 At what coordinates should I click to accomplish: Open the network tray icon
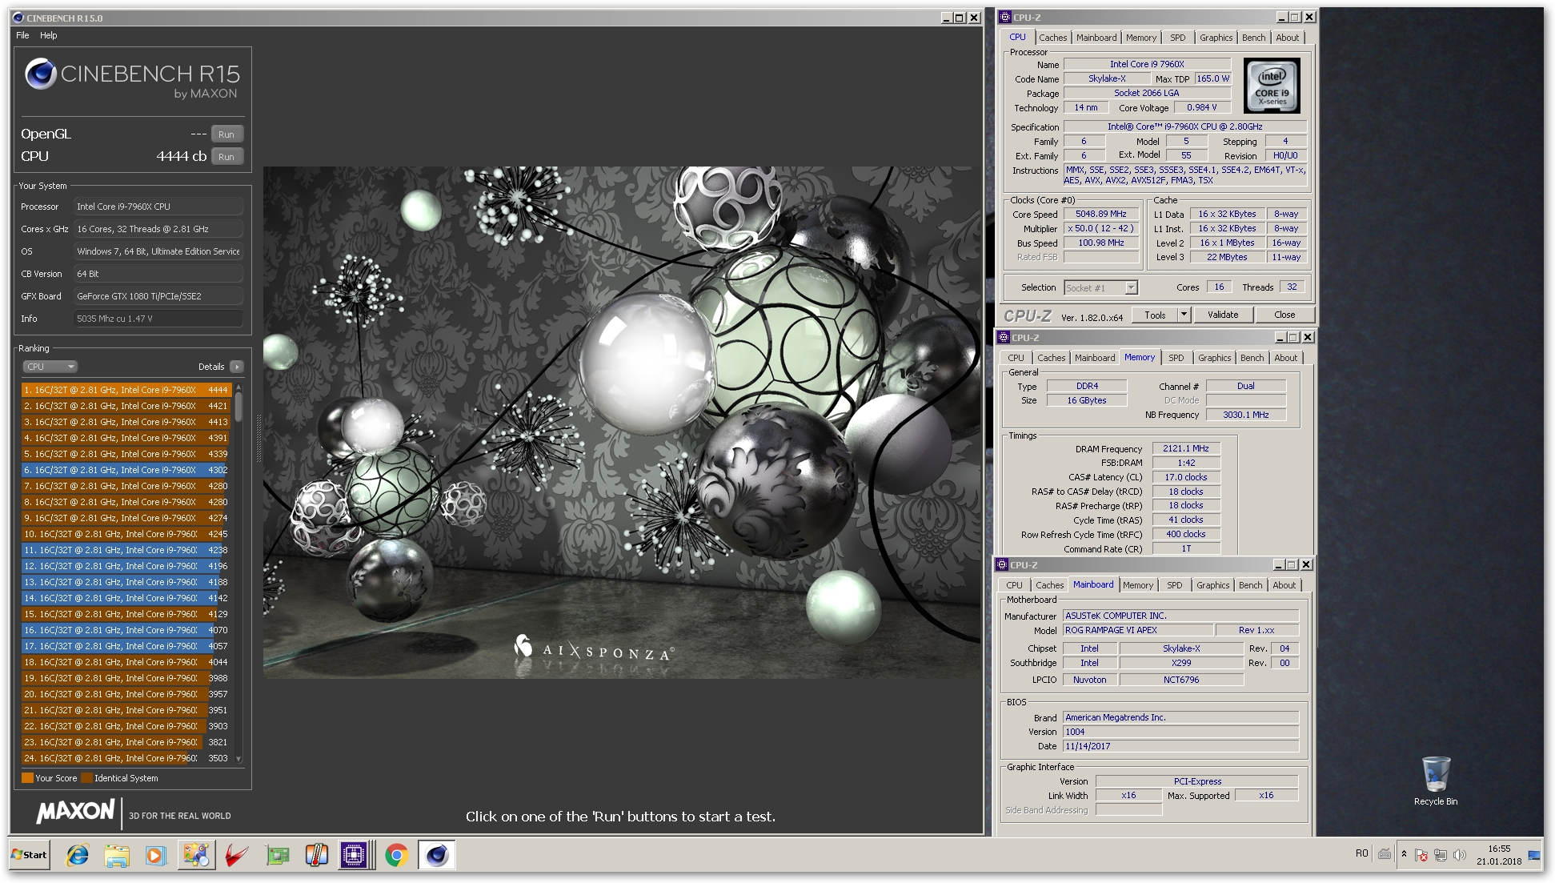point(1440,855)
